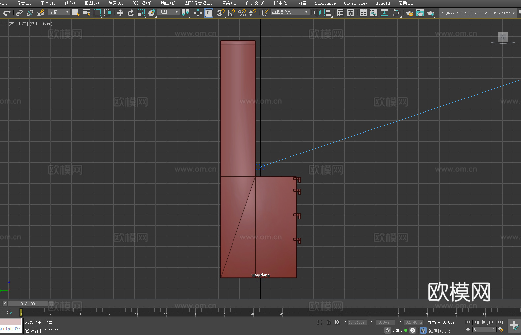Image resolution: width=521 pixels, height=335 pixels.
Task: Click Use Pivot Point Center icon
Action: point(185,13)
